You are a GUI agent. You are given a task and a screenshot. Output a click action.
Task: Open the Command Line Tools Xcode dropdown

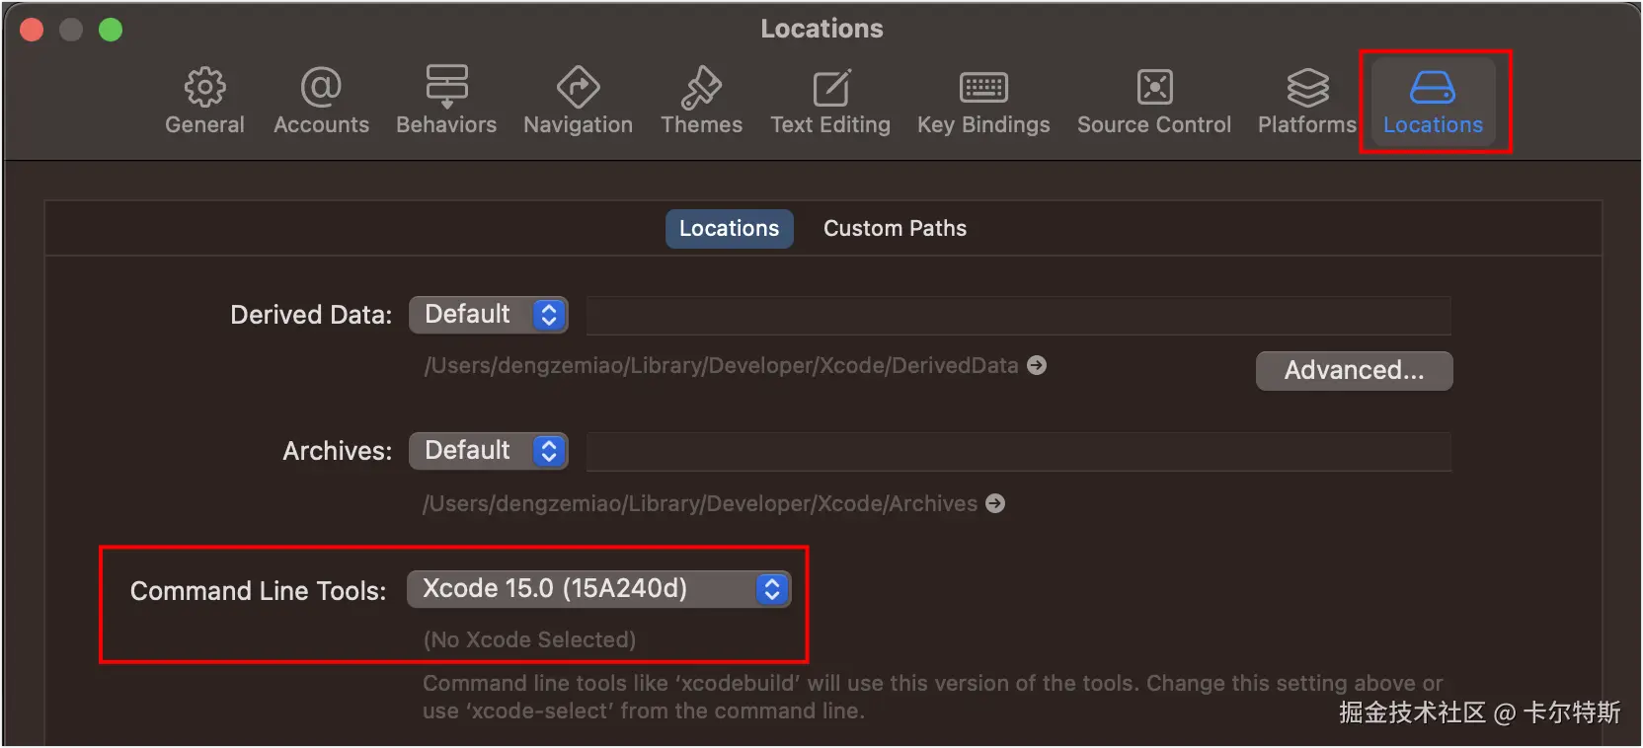click(598, 589)
